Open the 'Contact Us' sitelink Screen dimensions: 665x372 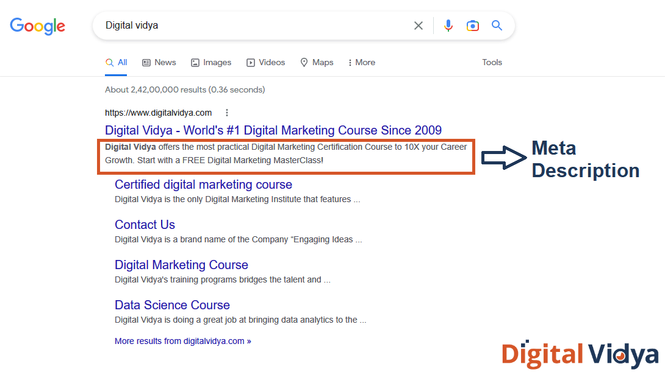pos(145,225)
